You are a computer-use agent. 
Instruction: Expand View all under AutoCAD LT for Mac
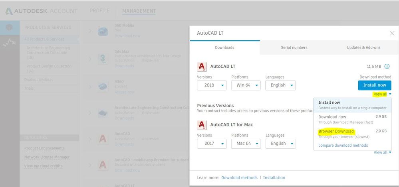383,152
